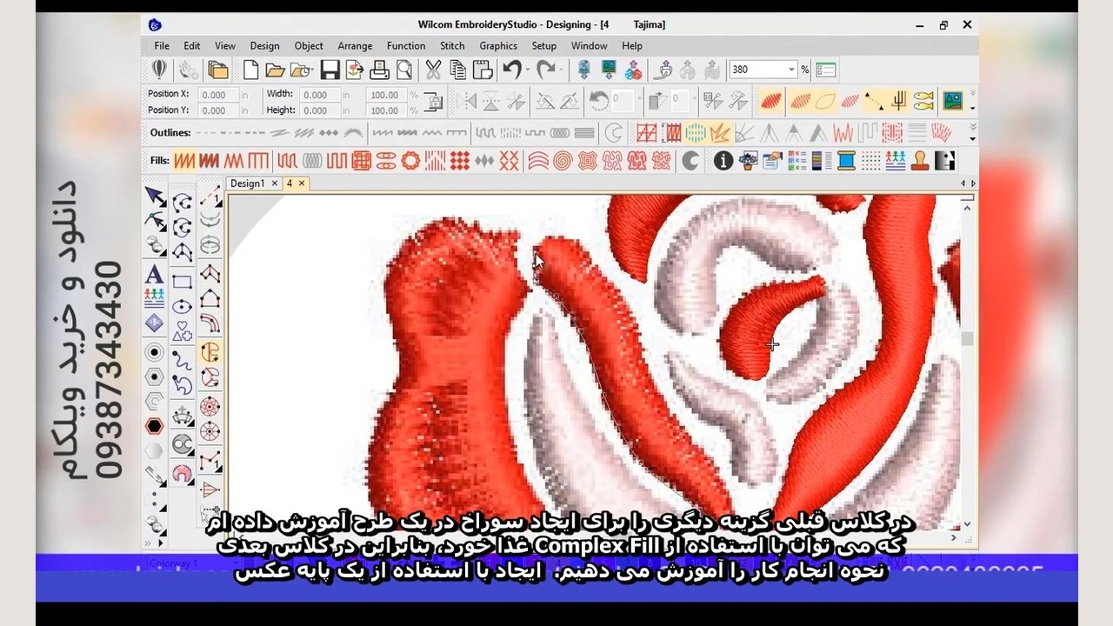
Task: Switch to the Design1 tab
Action: coord(247,183)
